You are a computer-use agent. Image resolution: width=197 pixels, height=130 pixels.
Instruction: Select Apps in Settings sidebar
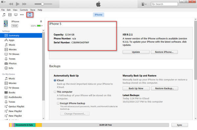click(x=21, y=40)
